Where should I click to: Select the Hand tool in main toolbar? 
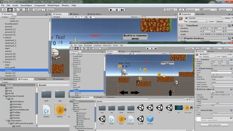4,10
